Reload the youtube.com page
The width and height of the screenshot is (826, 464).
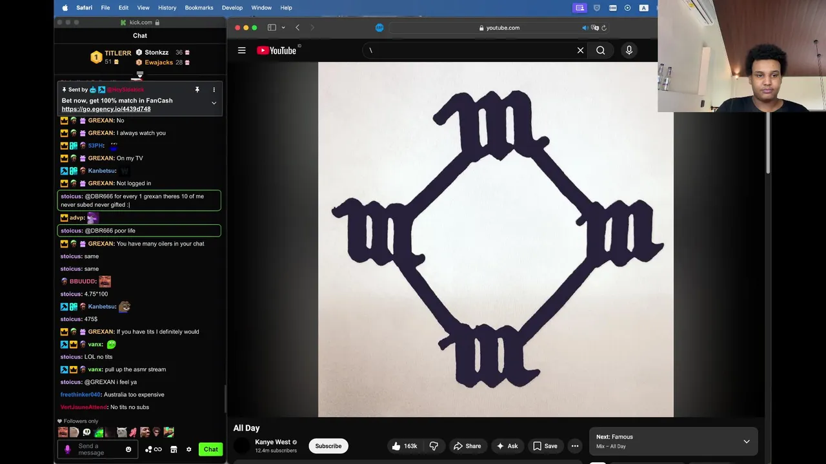(x=604, y=28)
